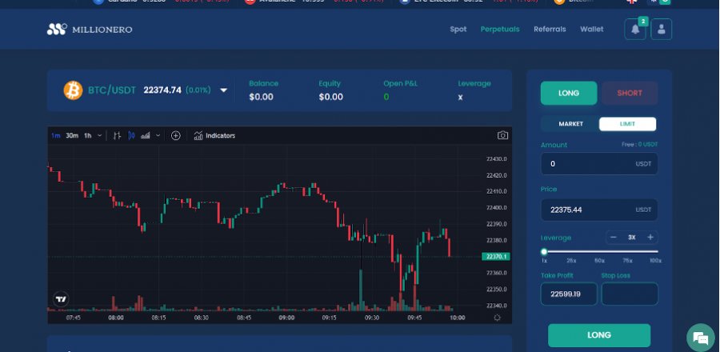Move the leverage slider handle
This screenshot has height=352, width=720.
(x=544, y=251)
